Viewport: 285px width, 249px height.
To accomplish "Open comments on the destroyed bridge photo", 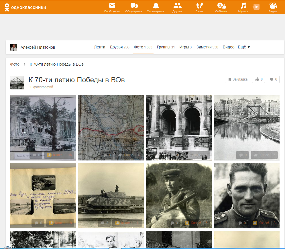I will [x=243, y=155].
